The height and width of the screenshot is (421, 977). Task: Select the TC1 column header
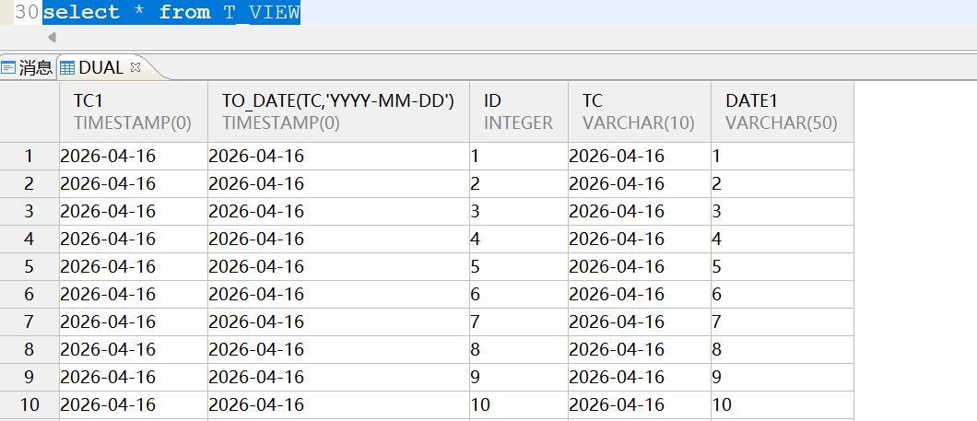pyautogui.click(x=133, y=111)
